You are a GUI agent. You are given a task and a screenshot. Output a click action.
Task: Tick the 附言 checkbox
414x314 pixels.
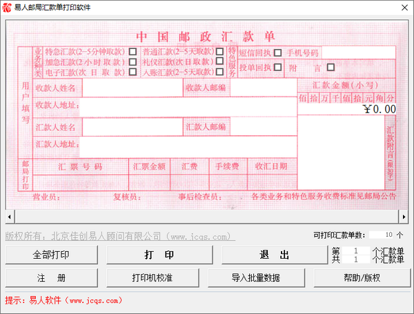coord(331,67)
